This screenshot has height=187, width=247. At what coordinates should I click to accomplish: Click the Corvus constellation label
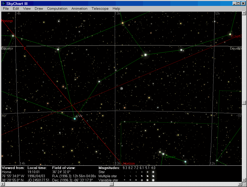170,157
